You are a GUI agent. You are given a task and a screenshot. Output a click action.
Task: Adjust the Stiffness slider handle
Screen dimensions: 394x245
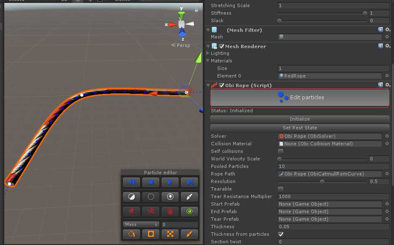[x=365, y=13]
